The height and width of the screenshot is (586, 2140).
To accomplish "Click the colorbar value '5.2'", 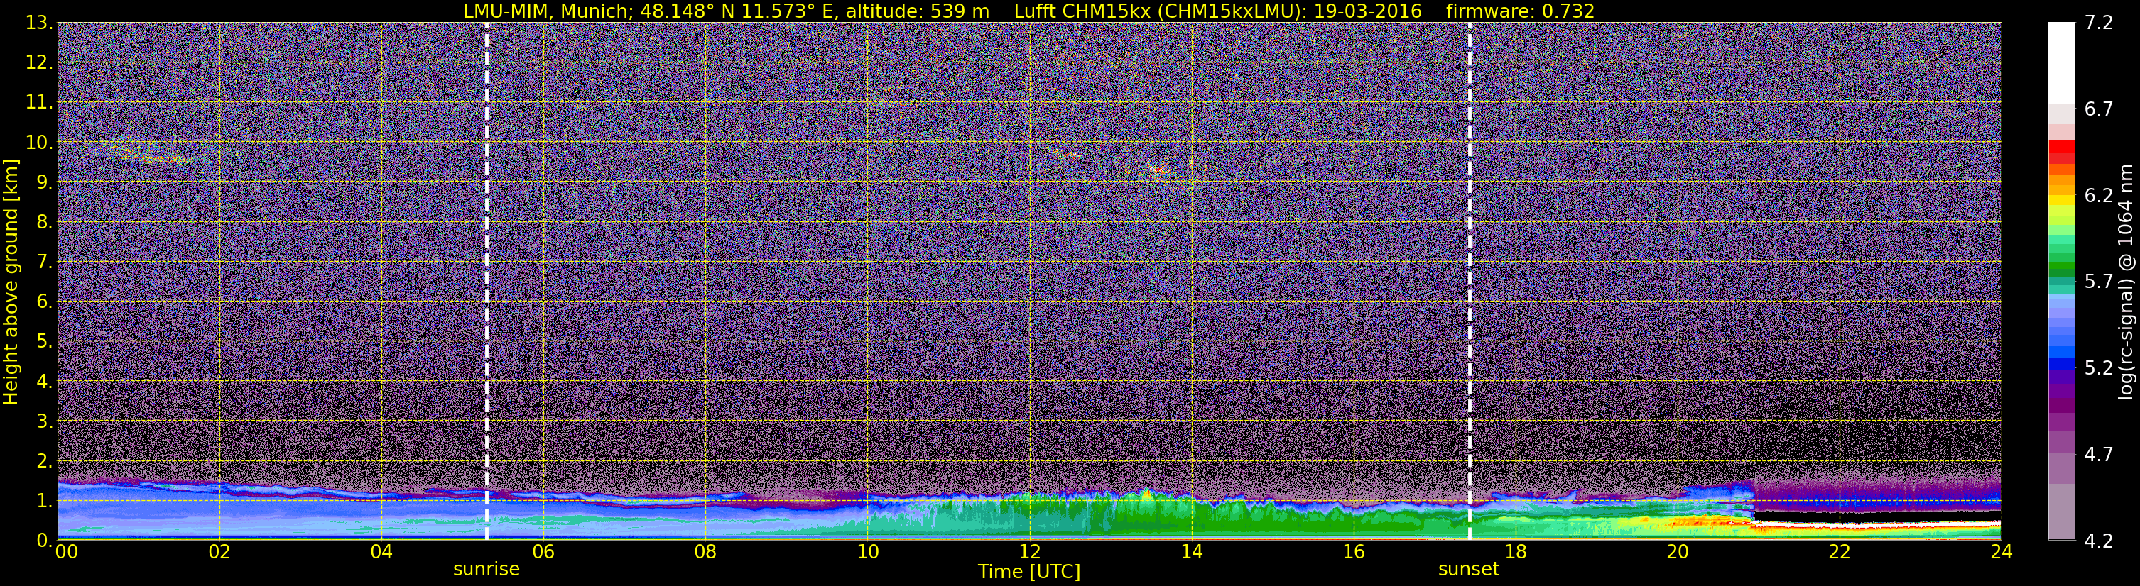I will 2099,368.
